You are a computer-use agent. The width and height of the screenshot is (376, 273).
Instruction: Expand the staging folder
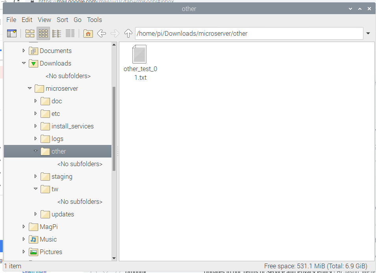point(35,176)
